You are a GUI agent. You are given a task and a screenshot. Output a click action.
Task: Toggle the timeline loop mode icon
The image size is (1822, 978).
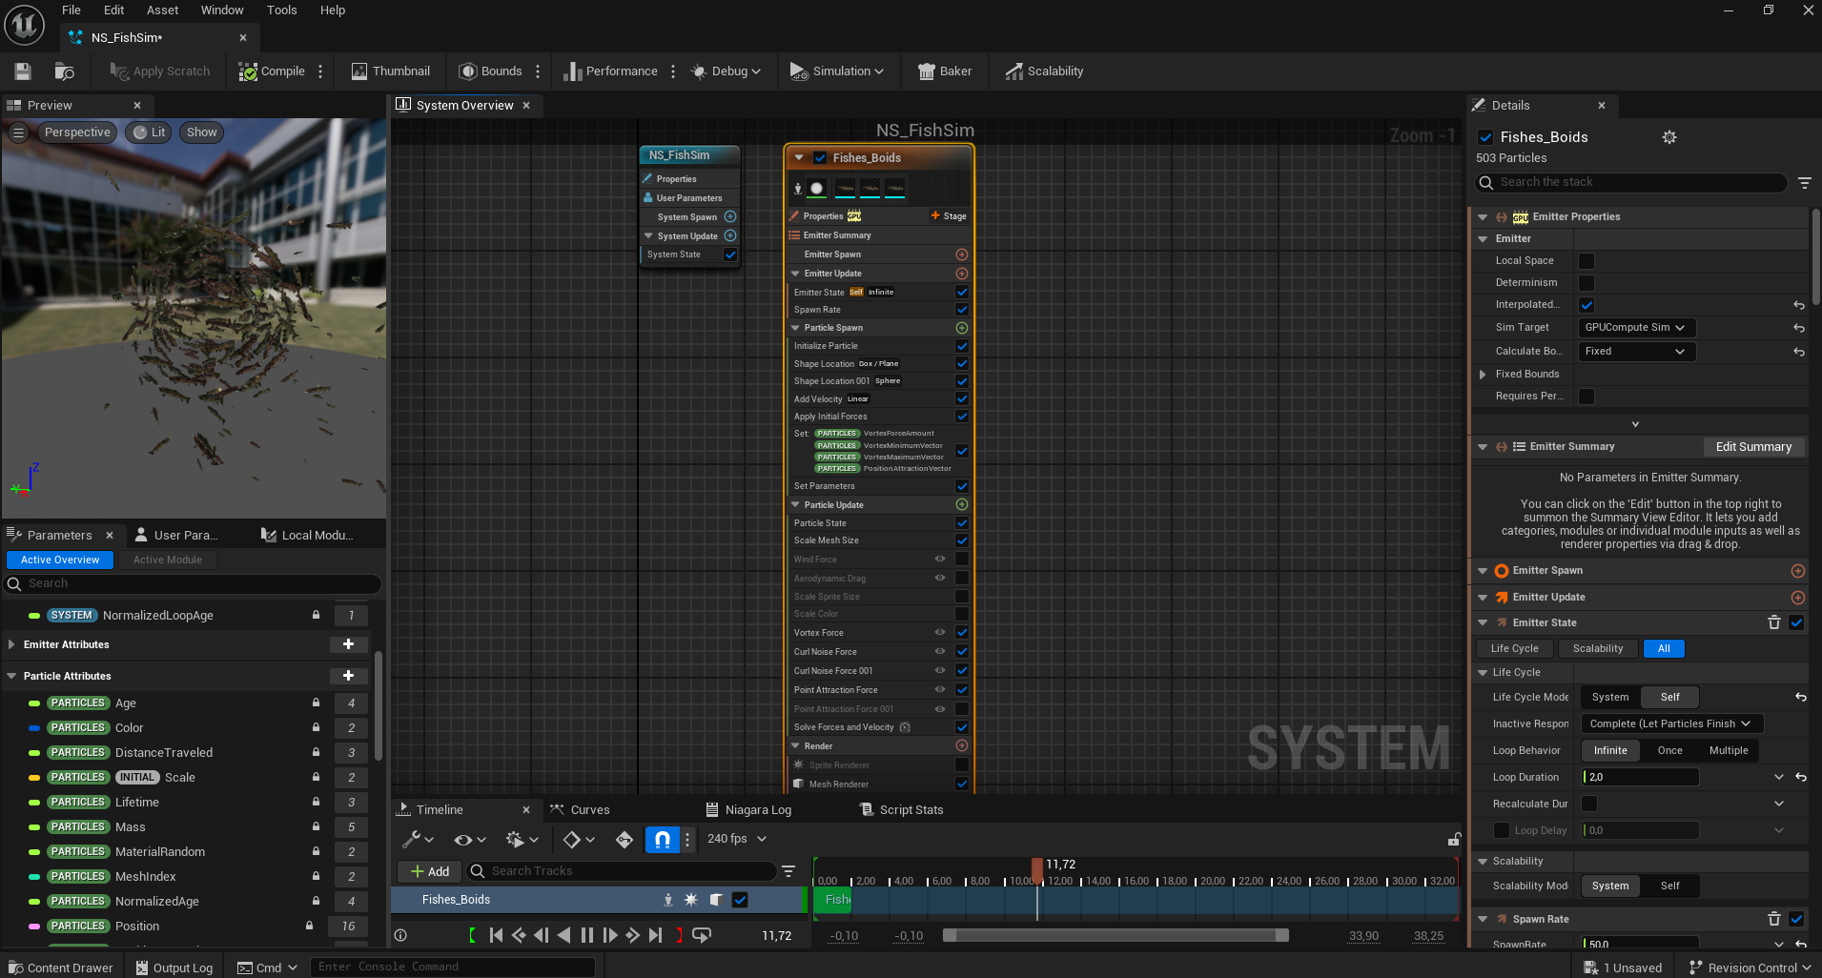(x=702, y=935)
